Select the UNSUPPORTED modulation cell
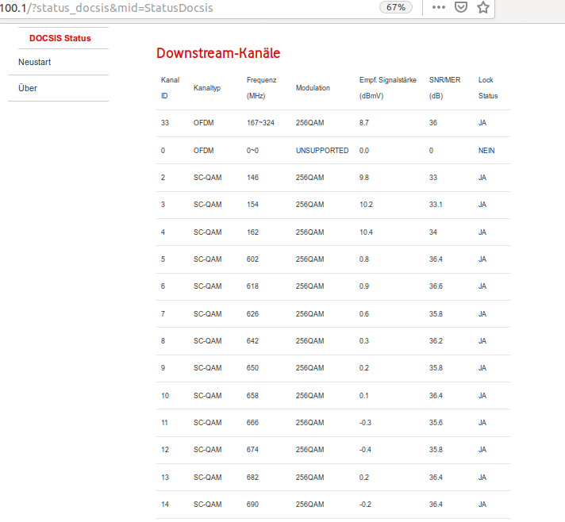Viewport: 565px width, 522px height. pos(322,151)
